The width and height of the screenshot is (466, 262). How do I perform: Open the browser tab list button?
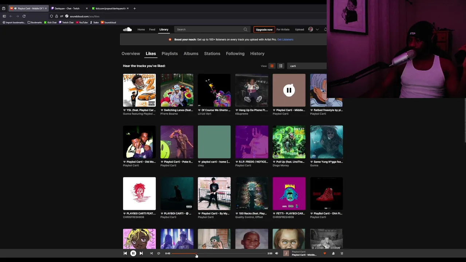pyautogui.click(x=4, y=8)
